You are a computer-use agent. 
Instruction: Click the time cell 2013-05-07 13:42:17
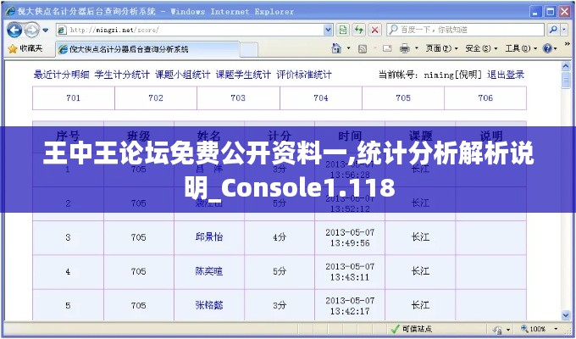pos(350,306)
